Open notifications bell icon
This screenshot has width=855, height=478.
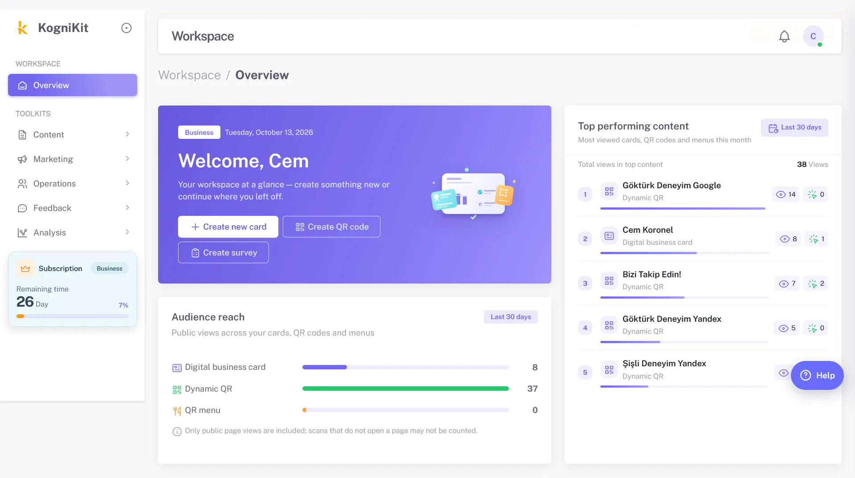pos(784,36)
